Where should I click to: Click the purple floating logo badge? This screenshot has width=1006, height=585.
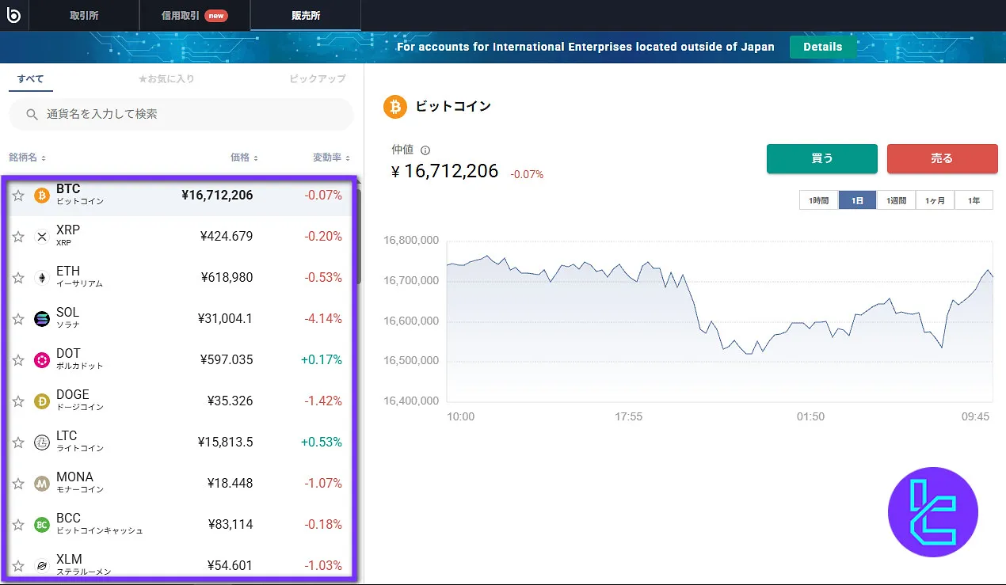(932, 512)
